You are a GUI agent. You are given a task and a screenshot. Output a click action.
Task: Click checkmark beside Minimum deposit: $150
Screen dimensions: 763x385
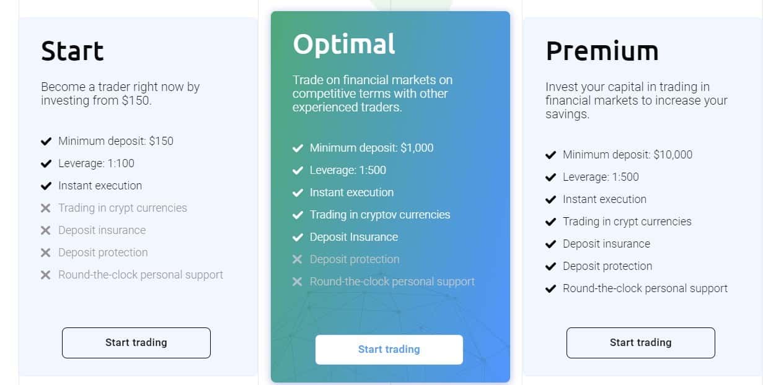pyautogui.click(x=46, y=141)
